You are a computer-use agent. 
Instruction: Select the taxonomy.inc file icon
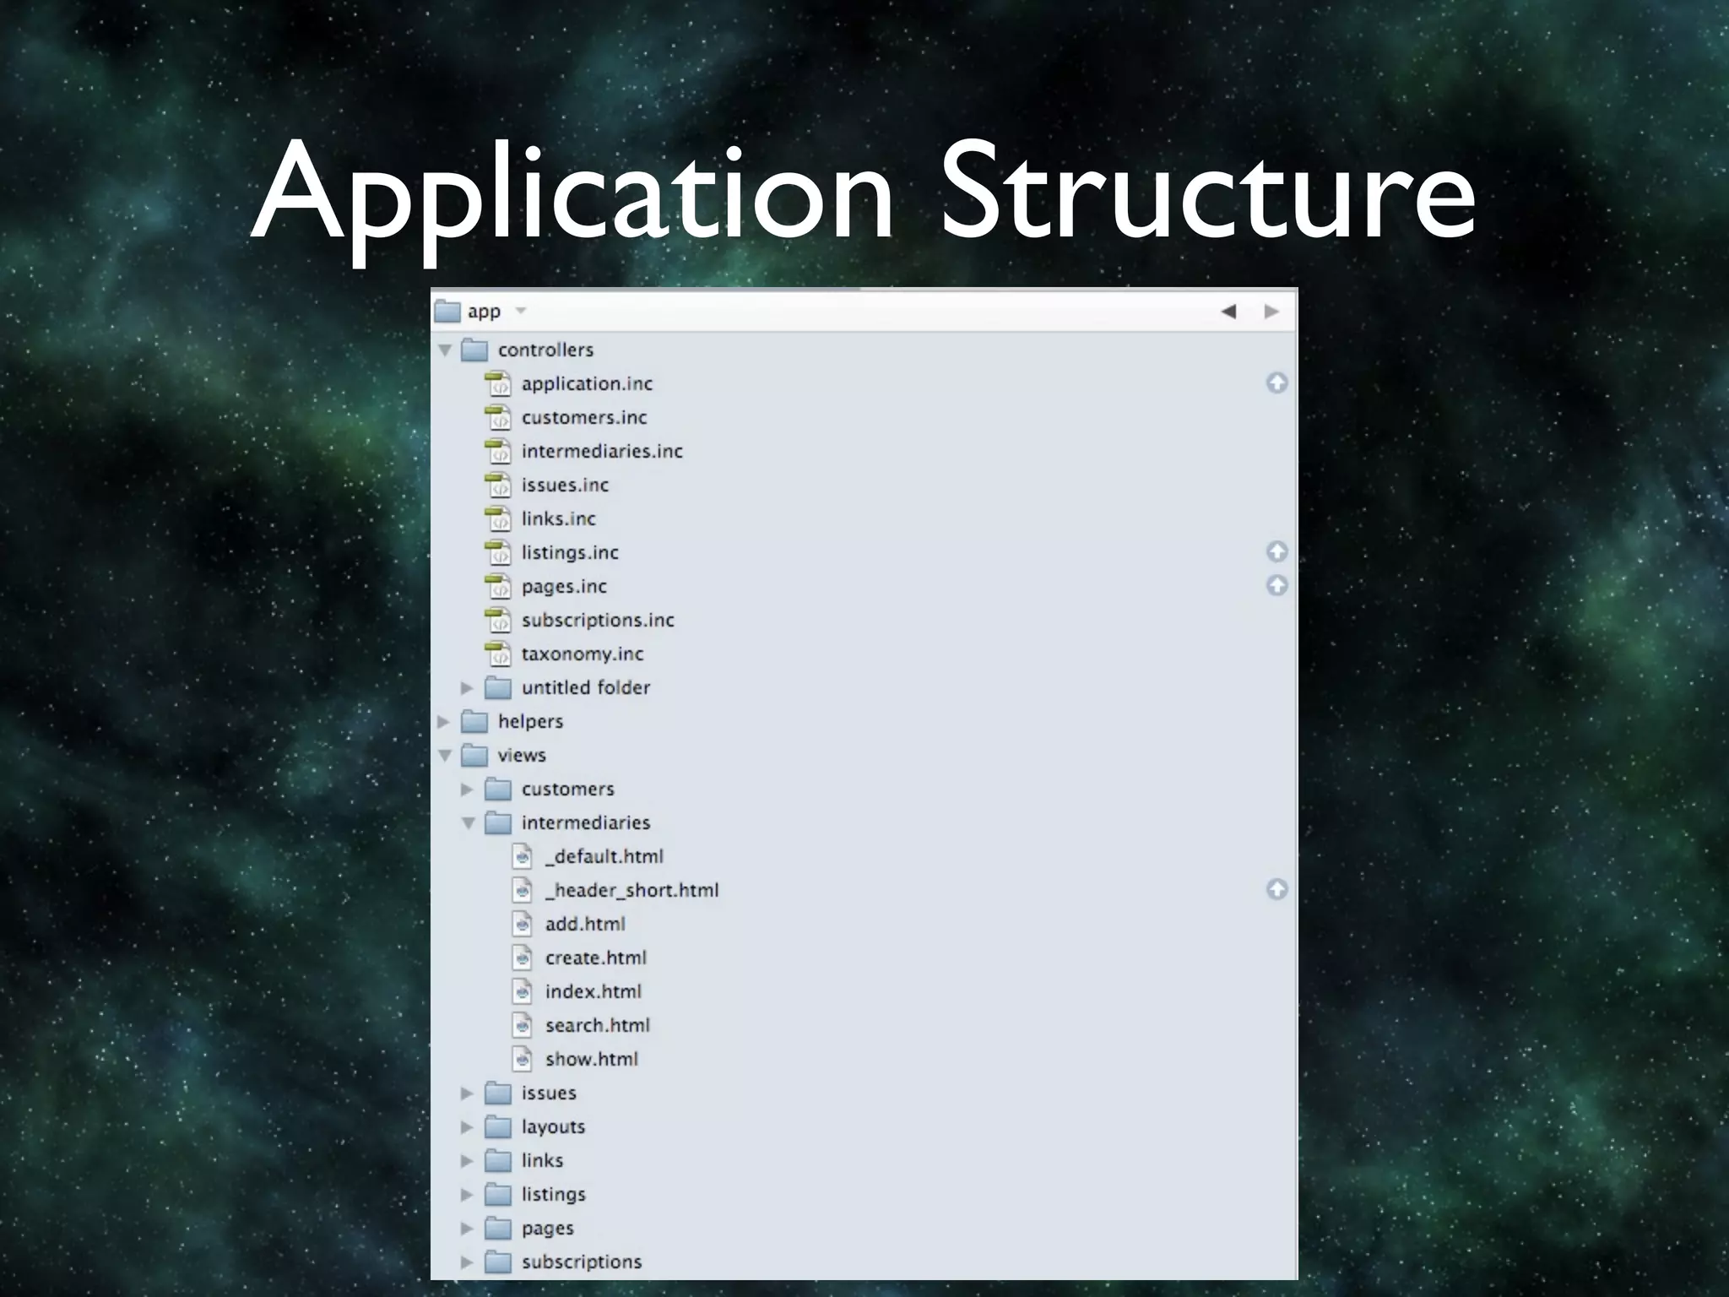[x=498, y=654]
